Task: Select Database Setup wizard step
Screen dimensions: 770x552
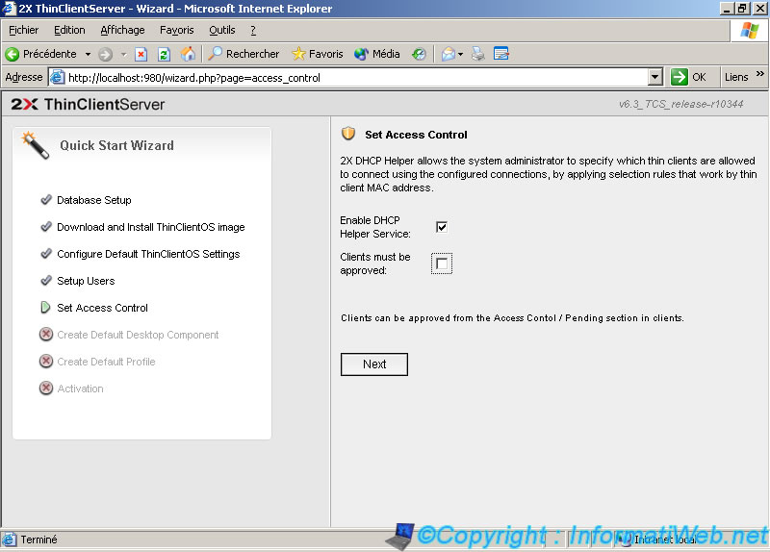Action: click(93, 200)
